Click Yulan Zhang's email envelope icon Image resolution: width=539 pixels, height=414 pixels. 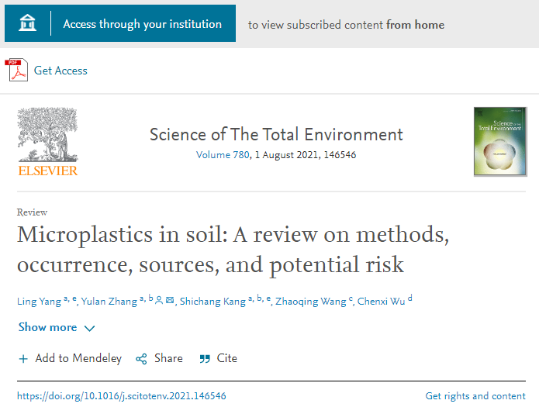(x=170, y=301)
